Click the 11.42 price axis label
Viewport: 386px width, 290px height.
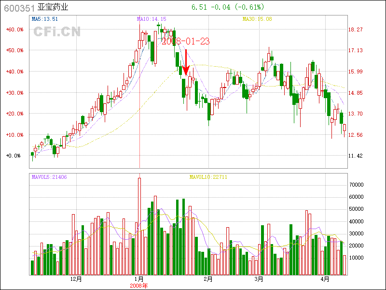355,156
